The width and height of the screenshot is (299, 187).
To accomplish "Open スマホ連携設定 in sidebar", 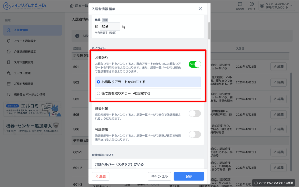I will pos(24,62).
